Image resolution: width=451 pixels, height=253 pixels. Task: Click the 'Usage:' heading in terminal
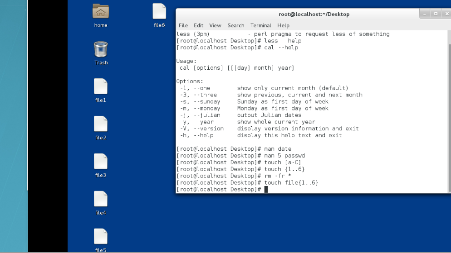[x=186, y=61]
